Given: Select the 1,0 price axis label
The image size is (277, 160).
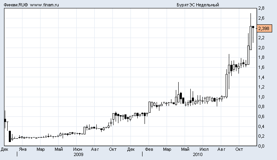Looking at the screenshot, I should click(261, 97).
